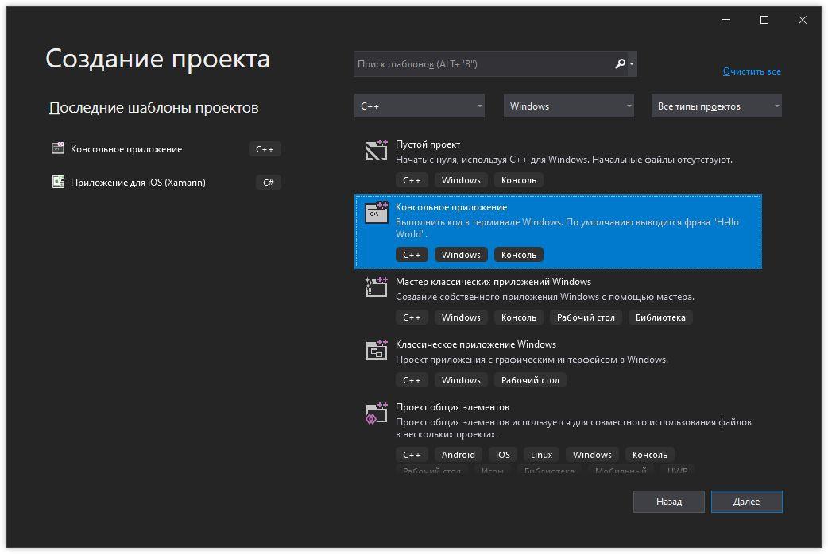Open the C++ language filter dropdown
This screenshot has width=828, height=554.
[x=419, y=106]
